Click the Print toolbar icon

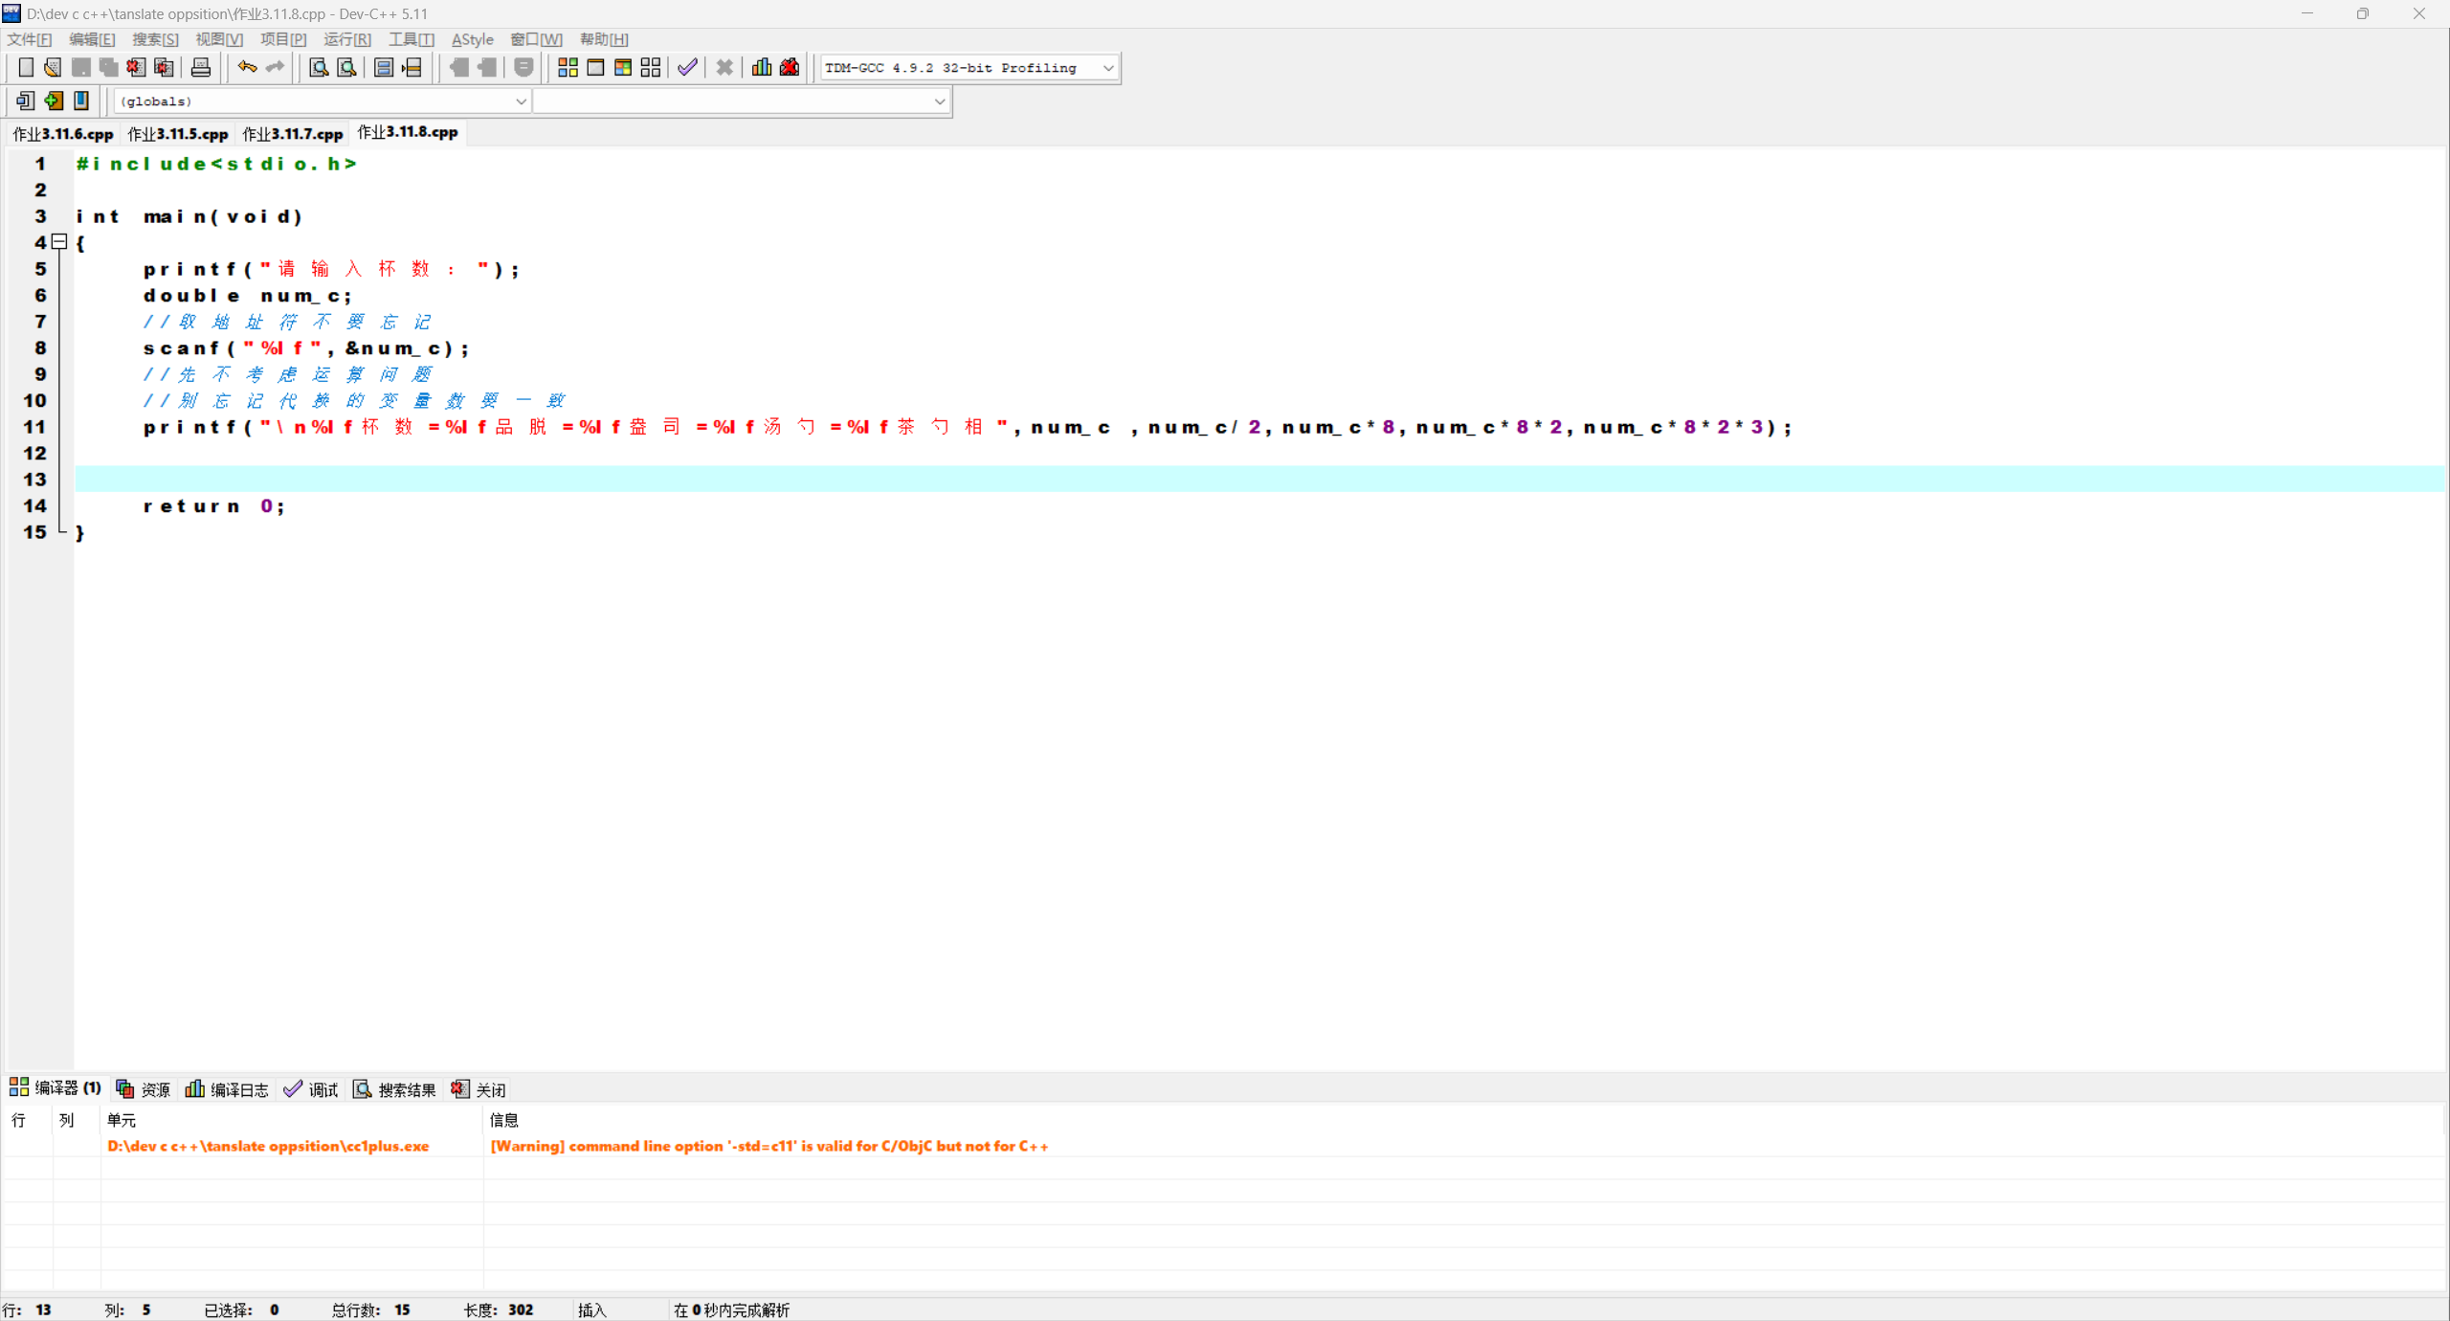point(200,67)
